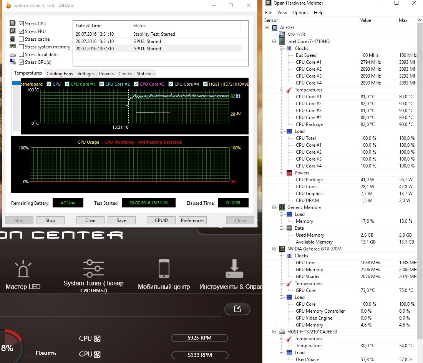Click the monitor icon beside Stress GPU(s)
This screenshot has height=363, width=423.
point(12,62)
